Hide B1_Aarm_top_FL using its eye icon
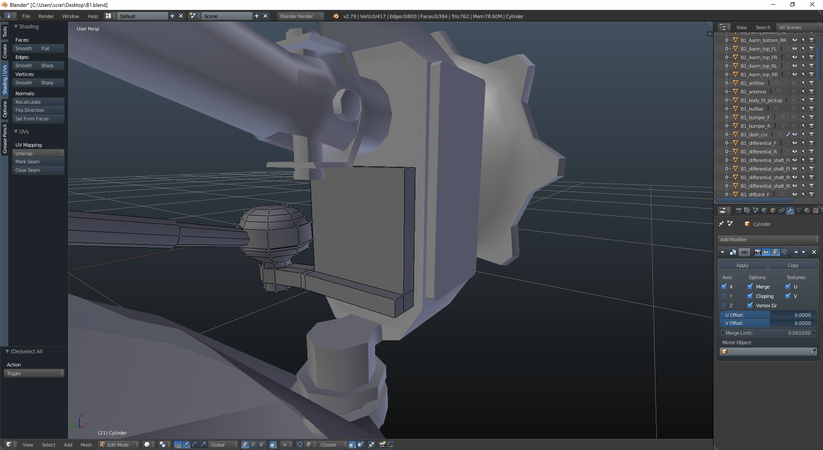Image resolution: width=823 pixels, height=450 pixels. coord(795,49)
